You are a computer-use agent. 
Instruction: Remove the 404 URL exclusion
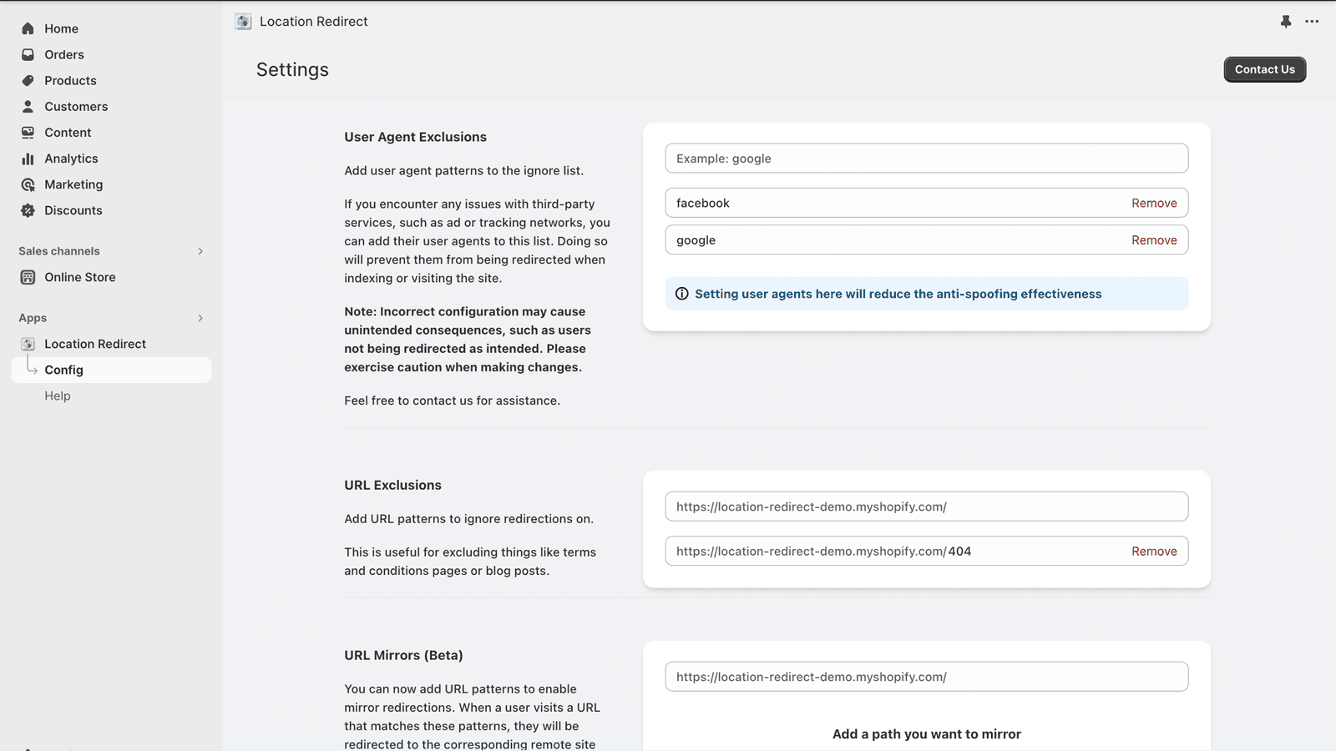point(1154,551)
